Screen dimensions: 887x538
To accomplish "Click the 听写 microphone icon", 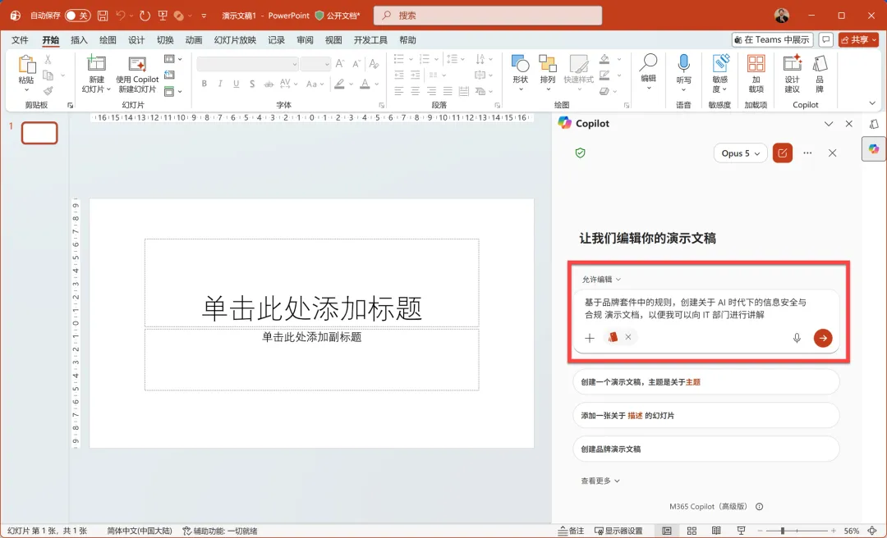I will pos(683,63).
